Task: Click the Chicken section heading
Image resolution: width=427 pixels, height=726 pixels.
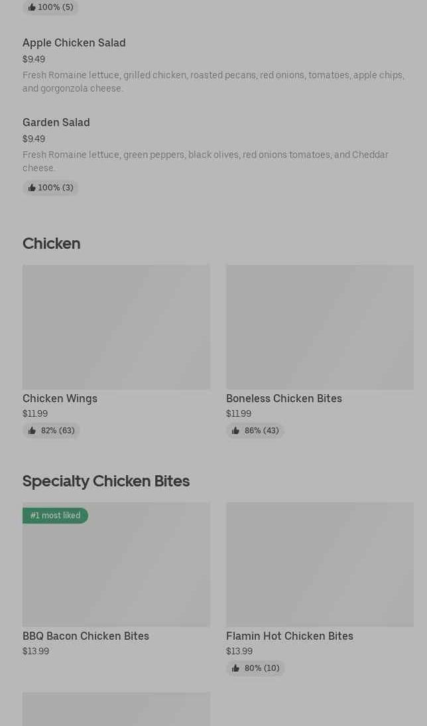Action: (51, 244)
